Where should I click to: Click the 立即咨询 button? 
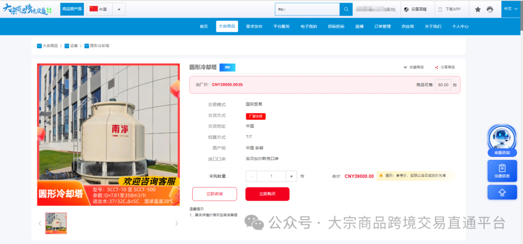pyautogui.click(x=215, y=194)
